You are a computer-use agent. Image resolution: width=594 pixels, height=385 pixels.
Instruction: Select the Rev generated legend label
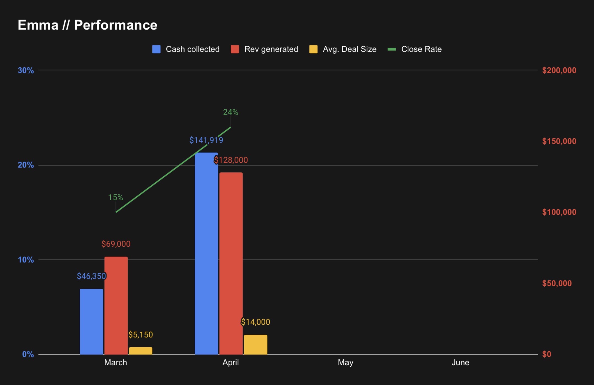(x=271, y=49)
